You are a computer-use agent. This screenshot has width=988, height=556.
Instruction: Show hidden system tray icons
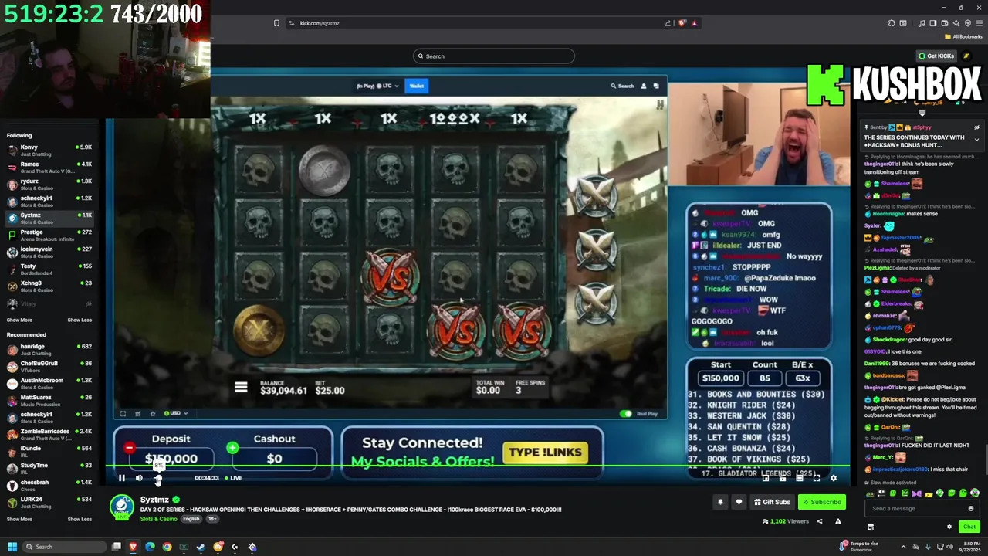coord(903,547)
